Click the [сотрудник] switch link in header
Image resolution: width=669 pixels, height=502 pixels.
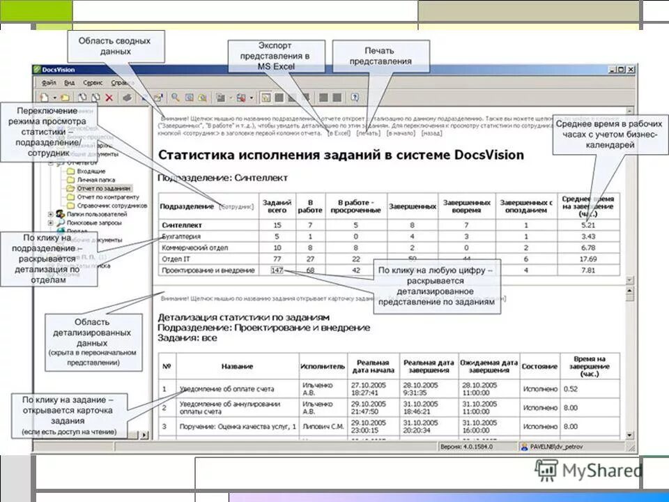[x=236, y=206]
